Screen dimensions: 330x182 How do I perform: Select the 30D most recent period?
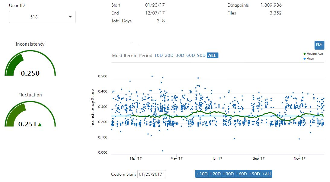tap(180, 55)
